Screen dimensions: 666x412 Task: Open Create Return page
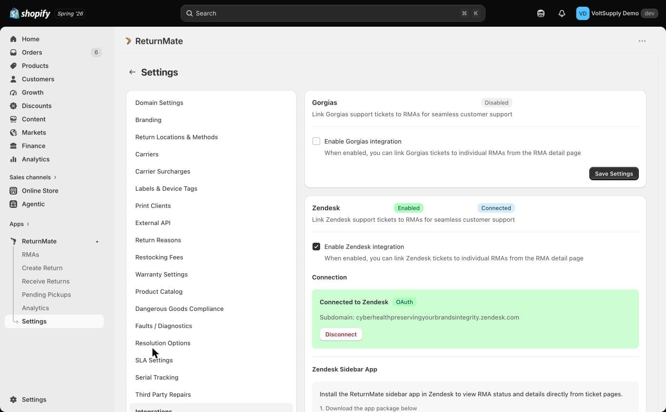pos(42,268)
